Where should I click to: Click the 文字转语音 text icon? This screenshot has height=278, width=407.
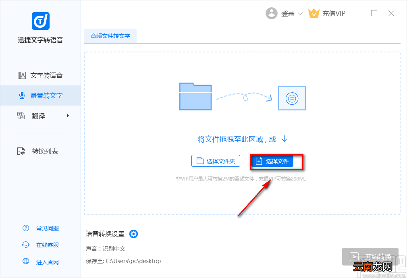tap(22, 75)
